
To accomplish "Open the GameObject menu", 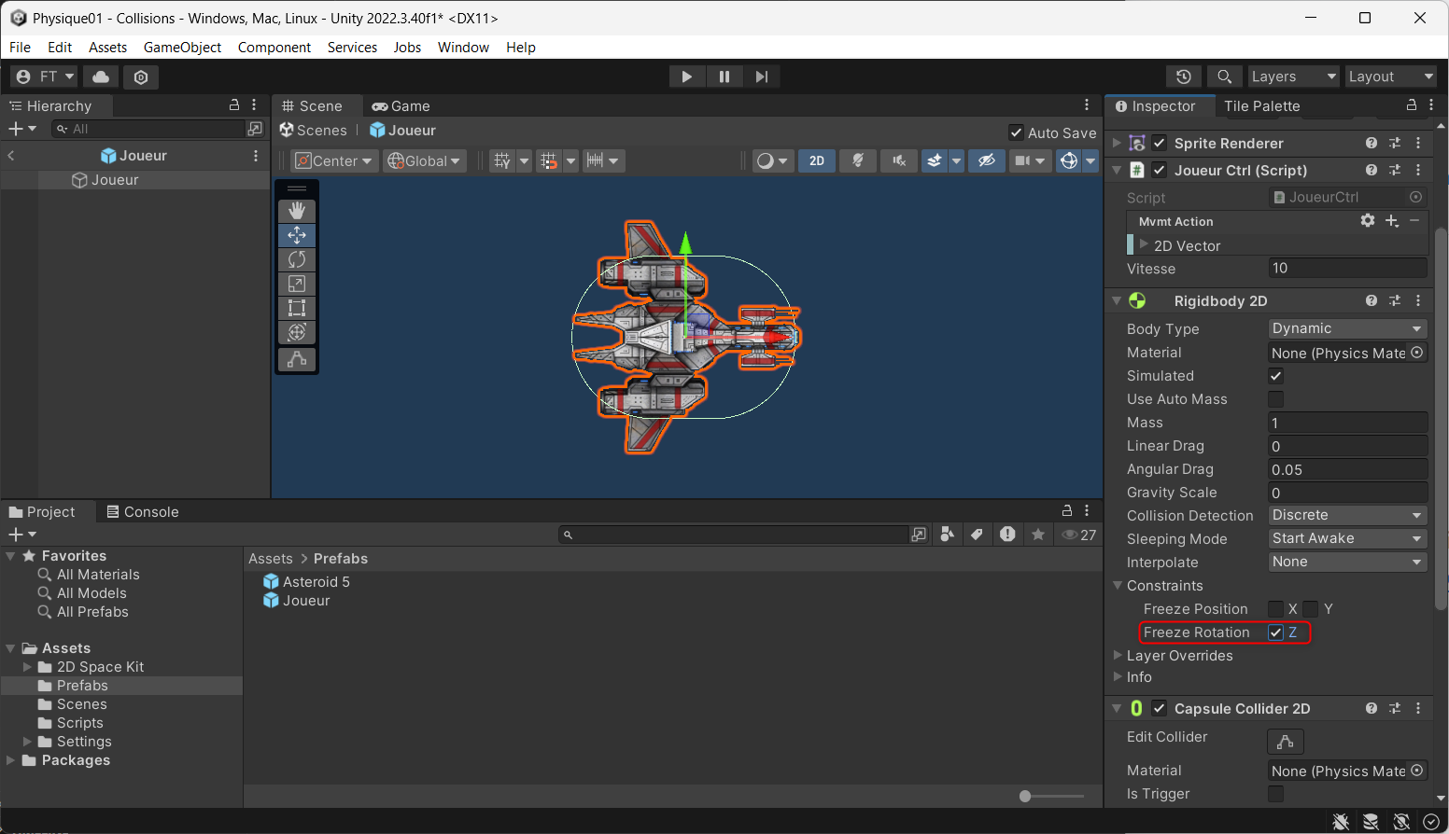I will 182,48.
